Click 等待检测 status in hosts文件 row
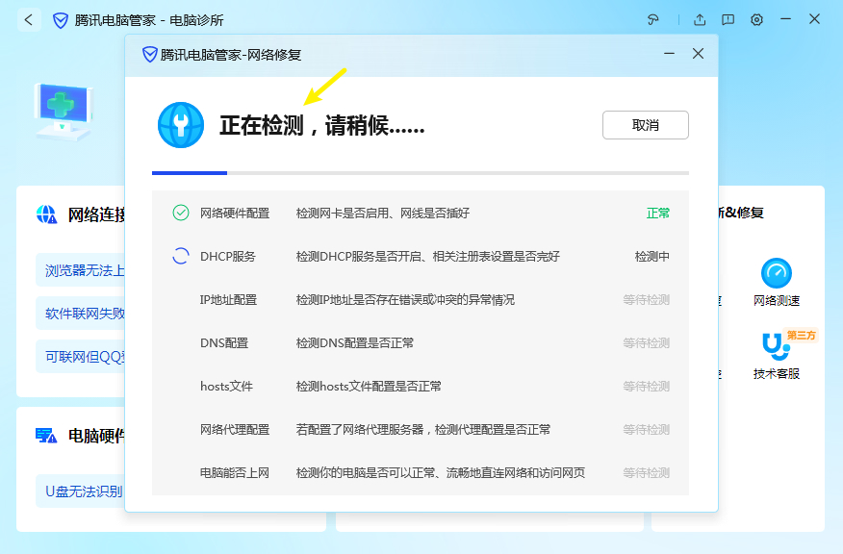 647,387
